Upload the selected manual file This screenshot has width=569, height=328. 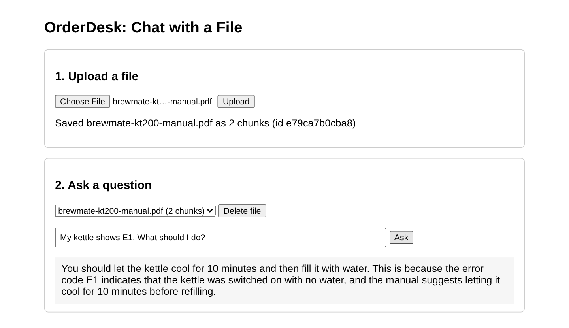point(236,102)
